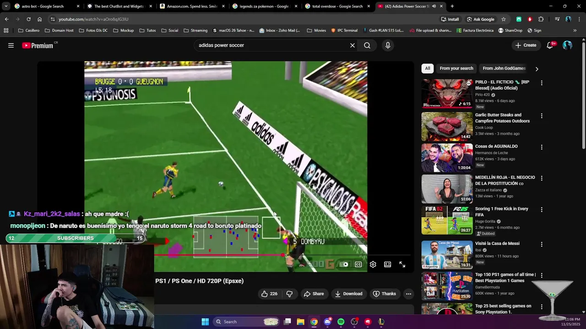Image resolution: width=586 pixels, height=329 pixels.
Task: Click the Download button
Action: click(348, 294)
